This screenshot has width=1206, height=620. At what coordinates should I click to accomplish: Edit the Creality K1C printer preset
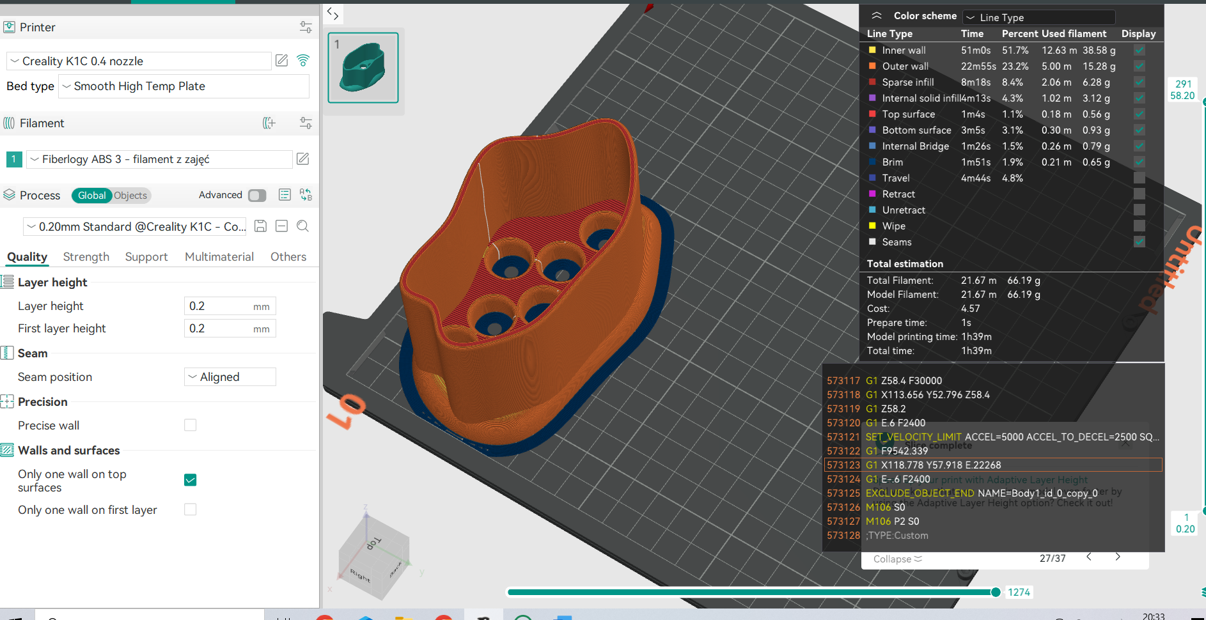(281, 61)
